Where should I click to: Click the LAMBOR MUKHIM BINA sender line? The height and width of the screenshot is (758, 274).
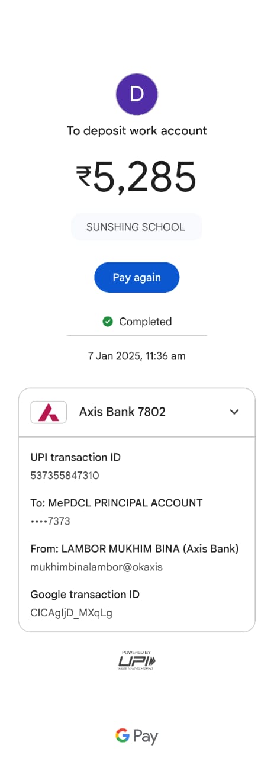click(134, 548)
